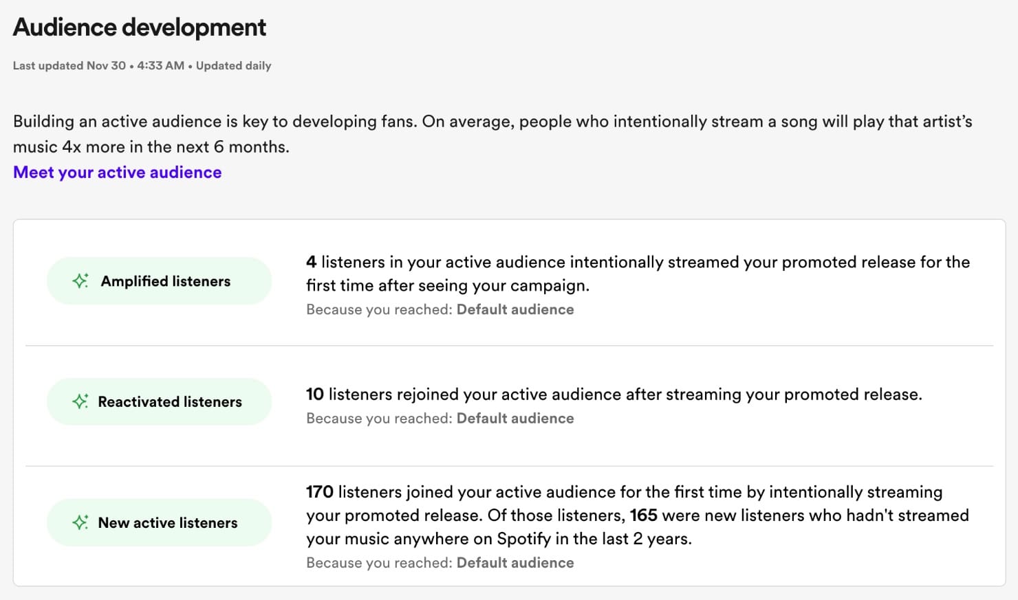The height and width of the screenshot is (600, 1018).
Task: Expand the Reactivated listeners row
Action: click(x=509, y=403)
